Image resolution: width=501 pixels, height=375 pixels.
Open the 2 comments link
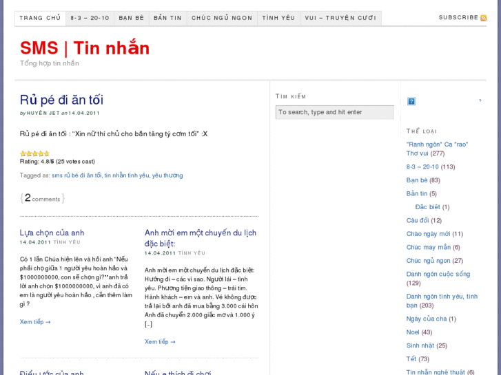coord(43,198)
